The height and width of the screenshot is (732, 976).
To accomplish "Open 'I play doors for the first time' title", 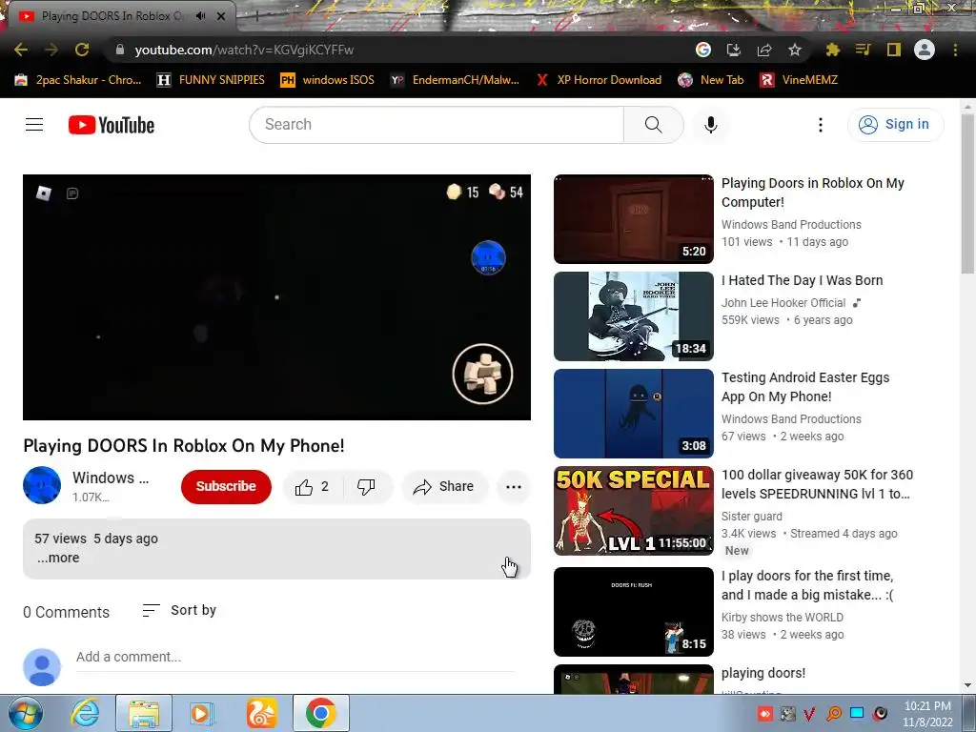I will tap(807, 585).
